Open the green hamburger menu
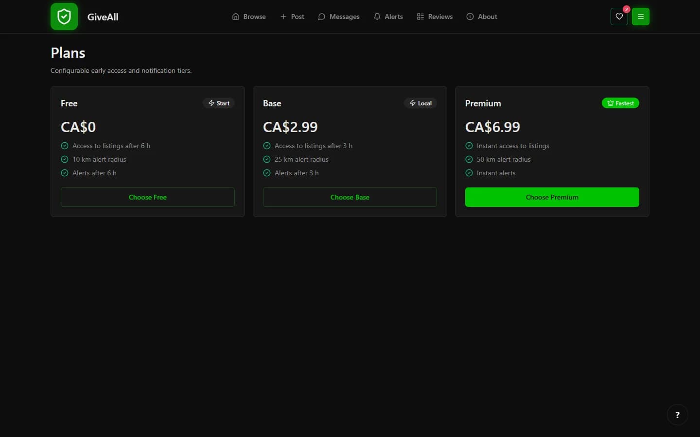The image size is (700, 437). point(640,17)
